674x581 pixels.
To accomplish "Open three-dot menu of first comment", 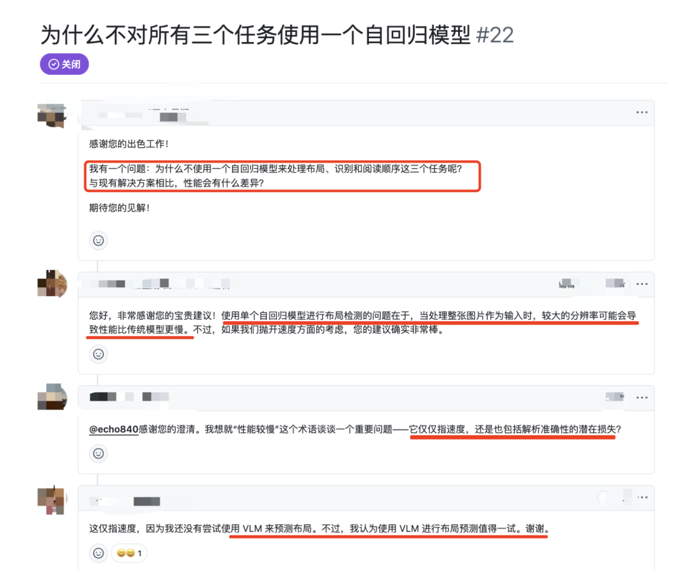I will pyautogui.click(x=642, y=112).
